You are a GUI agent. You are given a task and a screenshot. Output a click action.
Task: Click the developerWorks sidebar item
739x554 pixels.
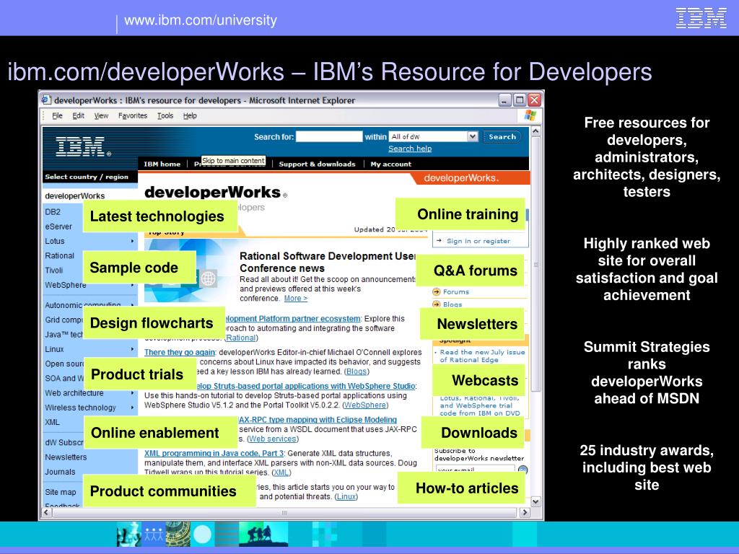pyautogui.click(x=75, y=195)
